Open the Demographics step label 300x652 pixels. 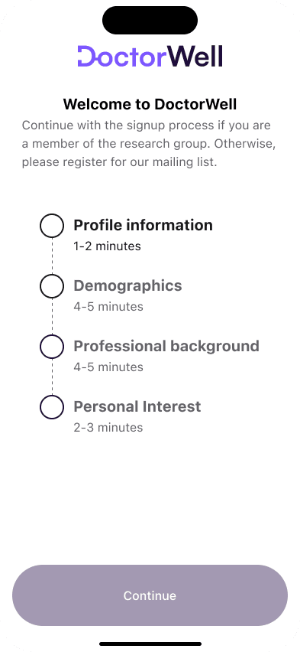point(127,285)
